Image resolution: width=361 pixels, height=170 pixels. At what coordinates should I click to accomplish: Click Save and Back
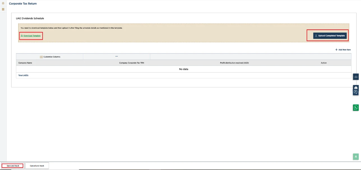point(13,166)
